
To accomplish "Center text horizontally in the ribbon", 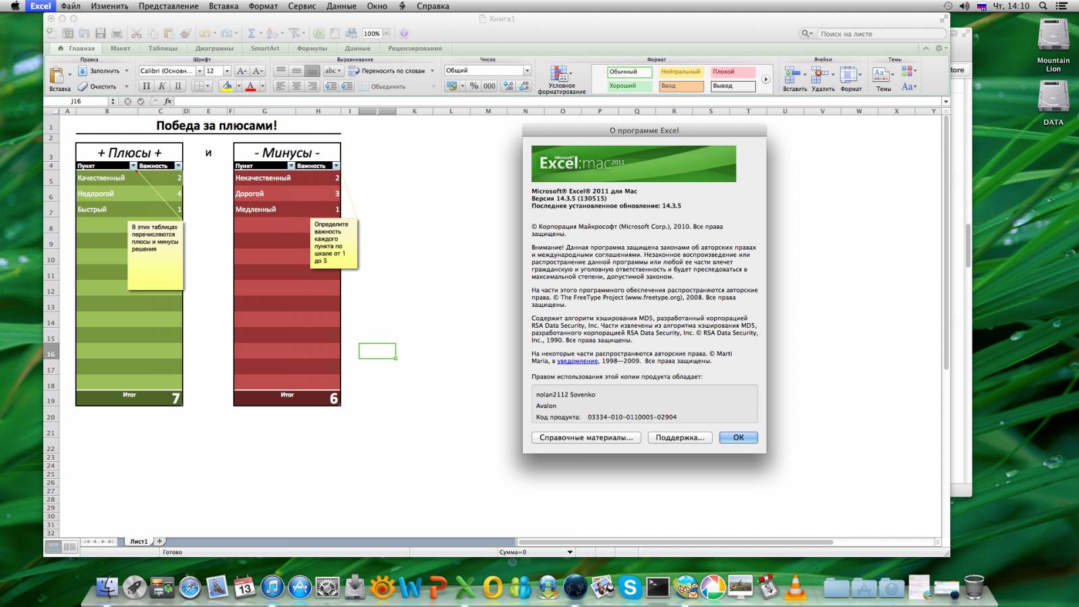I will (296, 86).
